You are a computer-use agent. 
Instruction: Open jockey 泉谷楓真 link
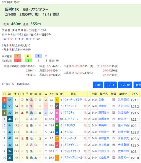click(x=104, y=145)
